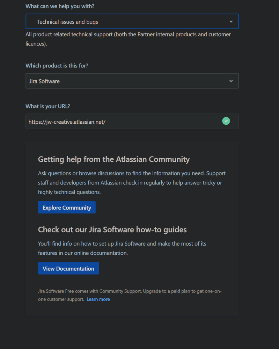The image size is (279, 349).
Task: Click the 'Check out our Jira Software how-to guides' heading
Action: [112, 230]
